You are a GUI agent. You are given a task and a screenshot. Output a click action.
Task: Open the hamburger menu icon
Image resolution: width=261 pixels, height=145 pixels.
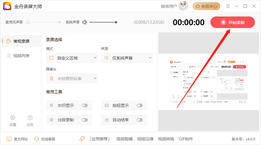click(228, 6)
